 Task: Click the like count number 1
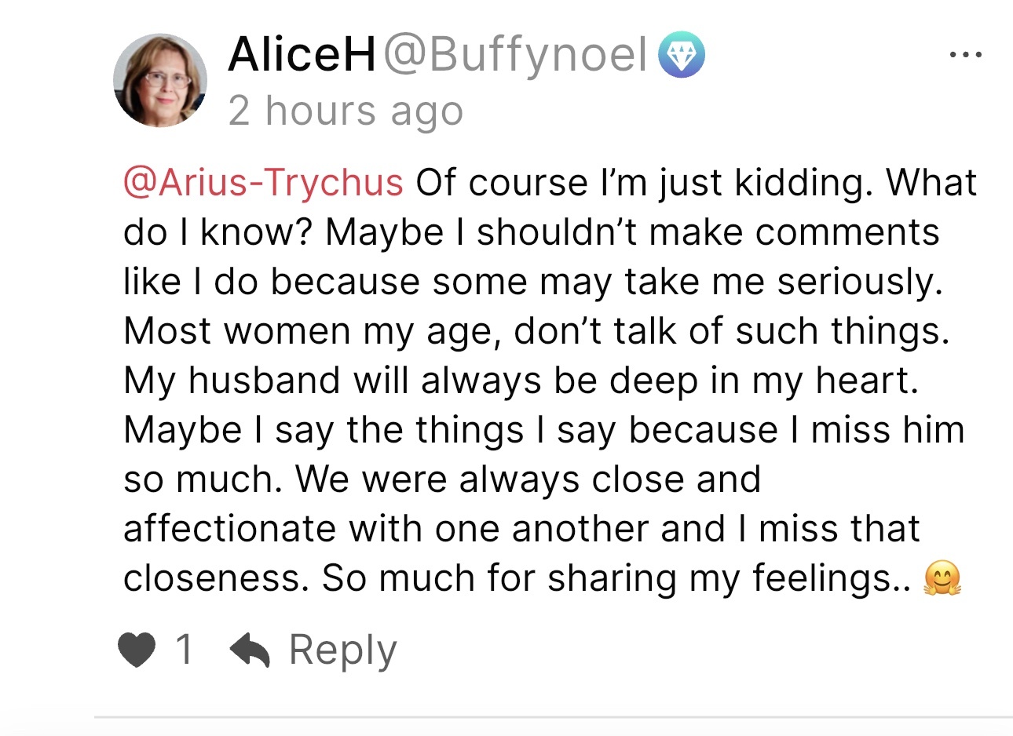coord(184,650)
